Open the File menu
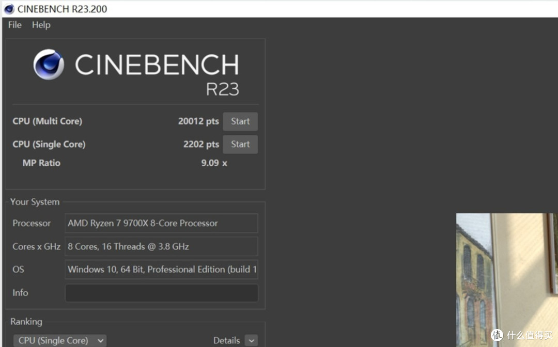Image resolution: width=558 pixels, height=347 pixels. pyautogui.click(x=14, y=25)
